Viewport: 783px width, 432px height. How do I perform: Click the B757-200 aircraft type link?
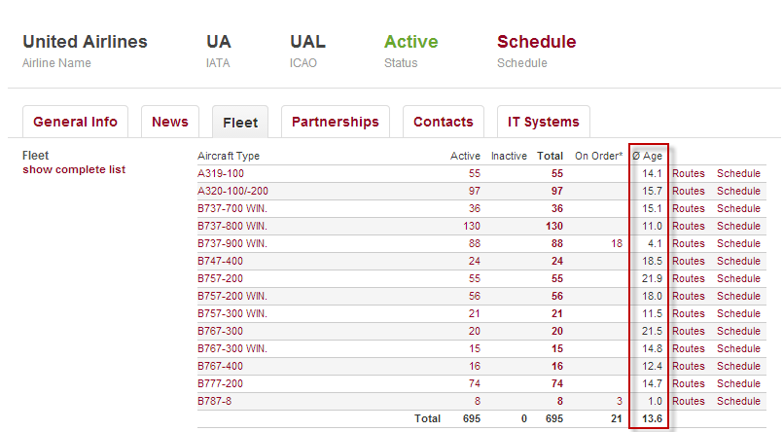pos(221,278)
